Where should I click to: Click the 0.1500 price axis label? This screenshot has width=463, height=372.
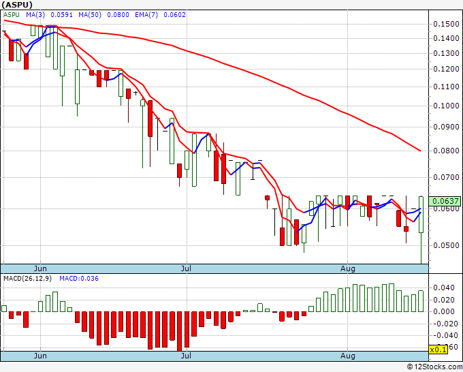coord(446,24)
